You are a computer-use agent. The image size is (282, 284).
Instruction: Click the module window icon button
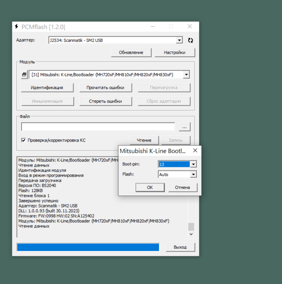(x=24, y=75)
